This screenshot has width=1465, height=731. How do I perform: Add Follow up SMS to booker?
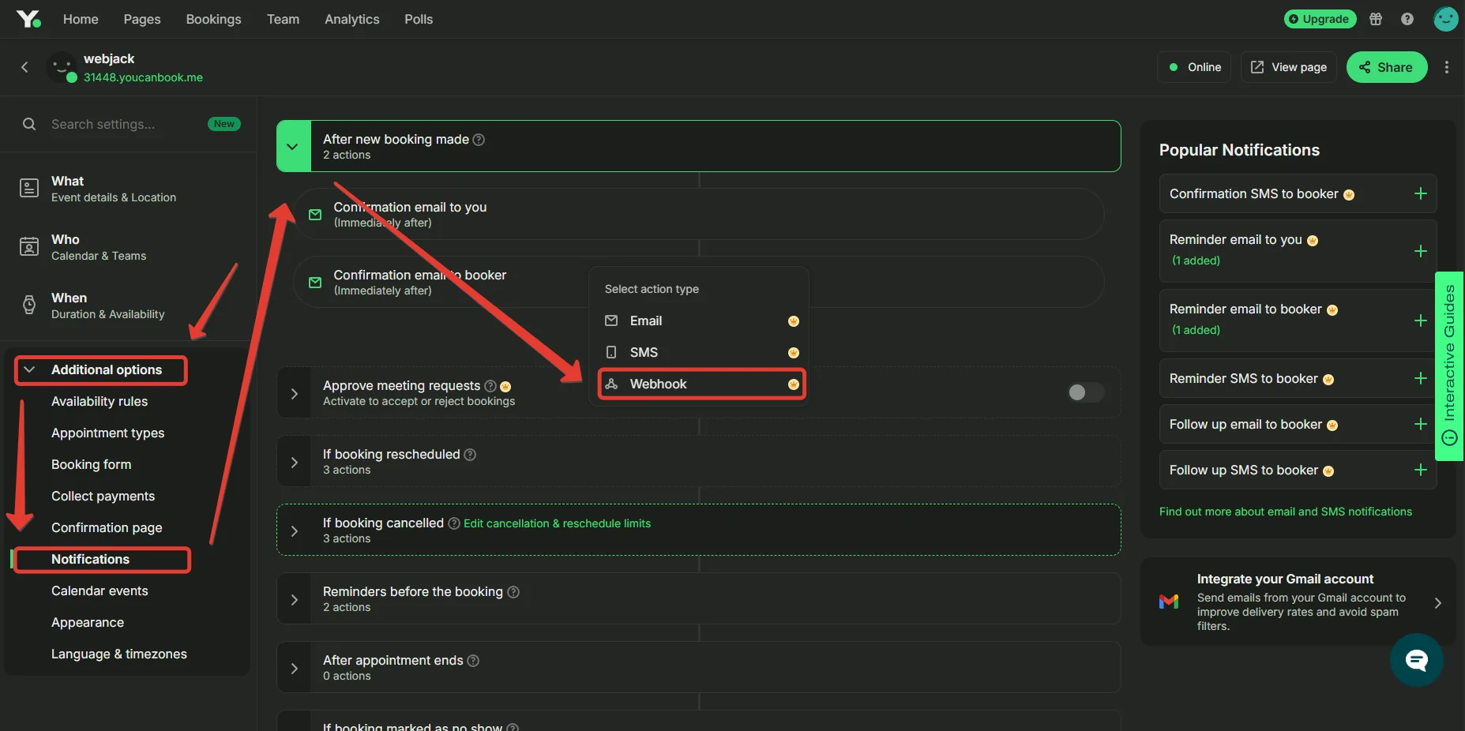[1420, 470]
